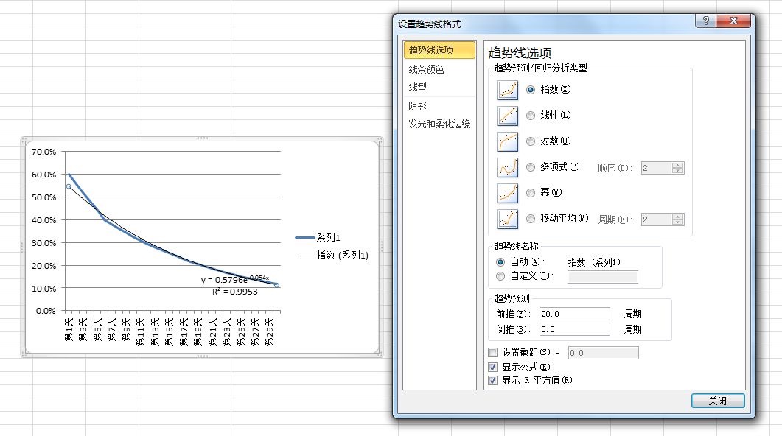The height and width of the screenshot is (436, 782).
Task: Click the linear trendline type icon
Action: (x=508, y=116)
